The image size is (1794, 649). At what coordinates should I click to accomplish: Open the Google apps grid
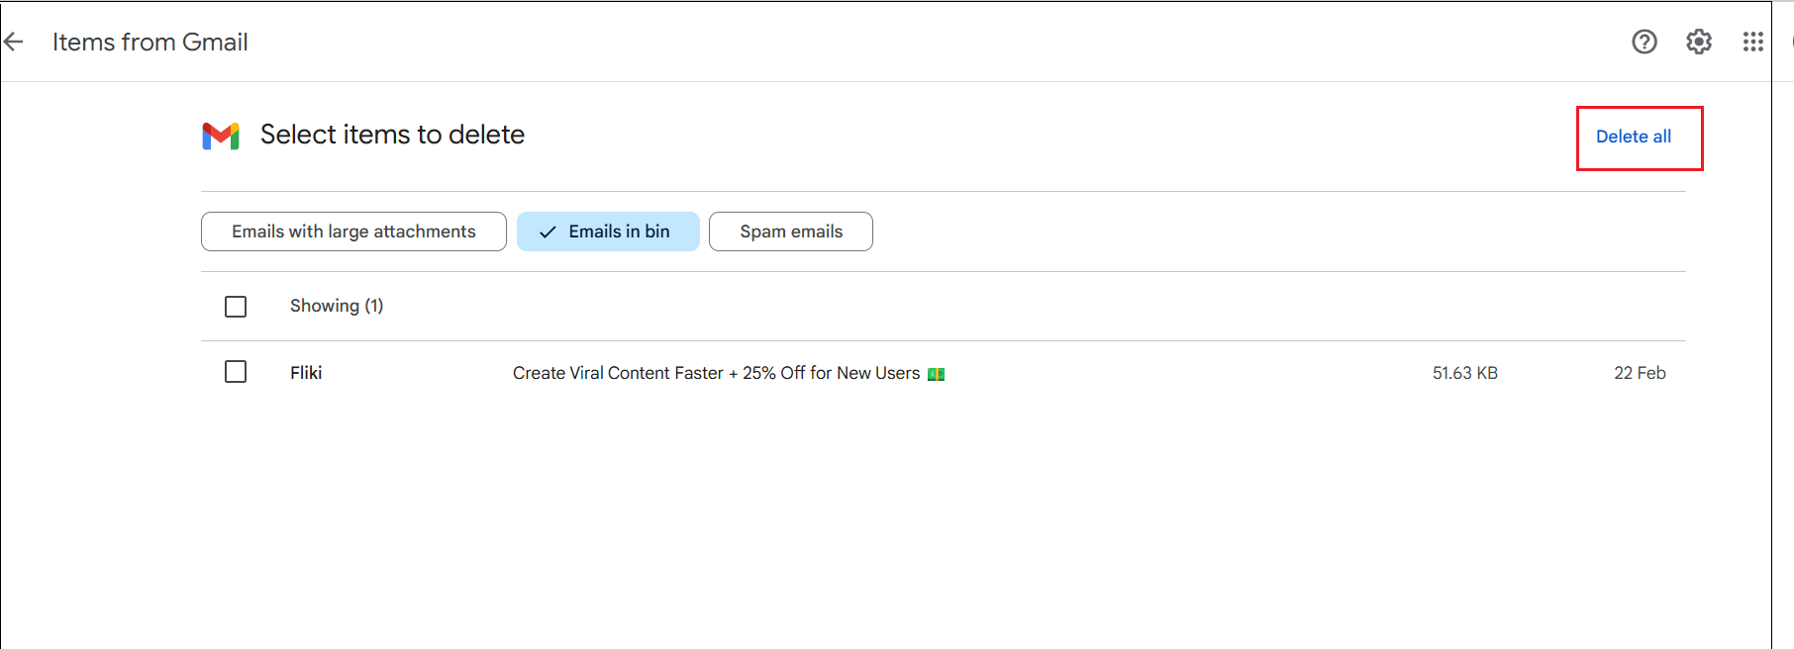click(x=1753, y=42)
